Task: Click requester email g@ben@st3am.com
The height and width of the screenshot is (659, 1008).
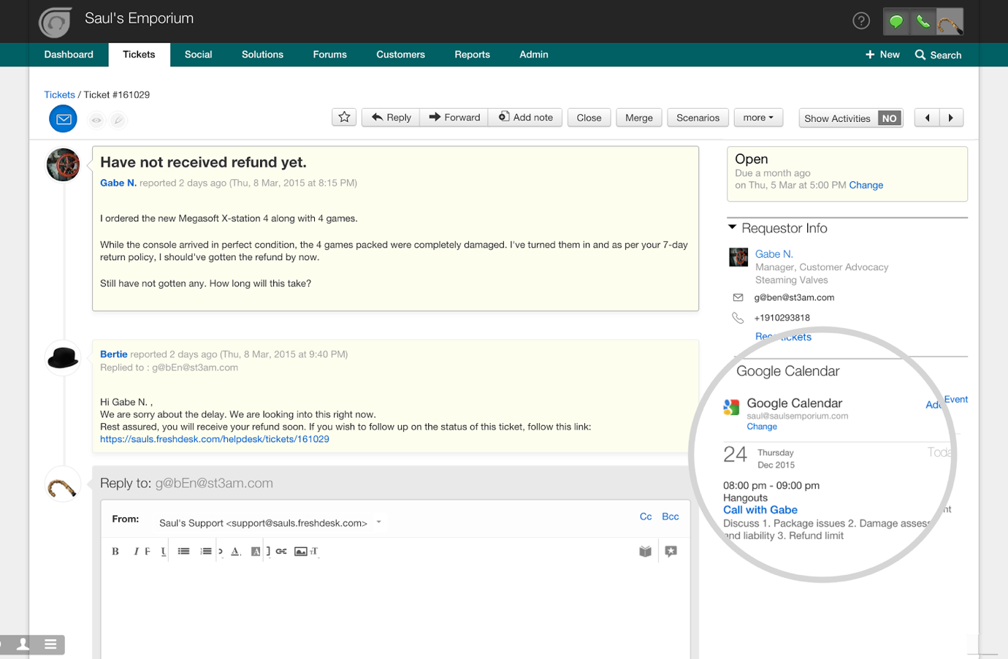Action: (794, 297)
